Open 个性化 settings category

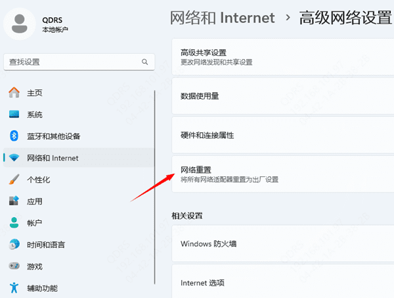(79, 180)
